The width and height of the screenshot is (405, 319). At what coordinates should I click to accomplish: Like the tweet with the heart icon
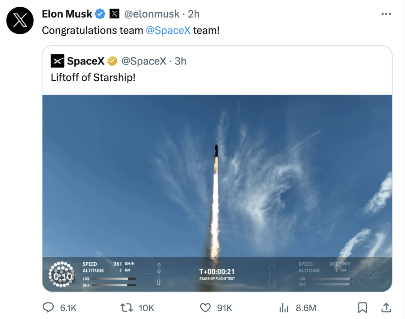(x=205, y=307)
